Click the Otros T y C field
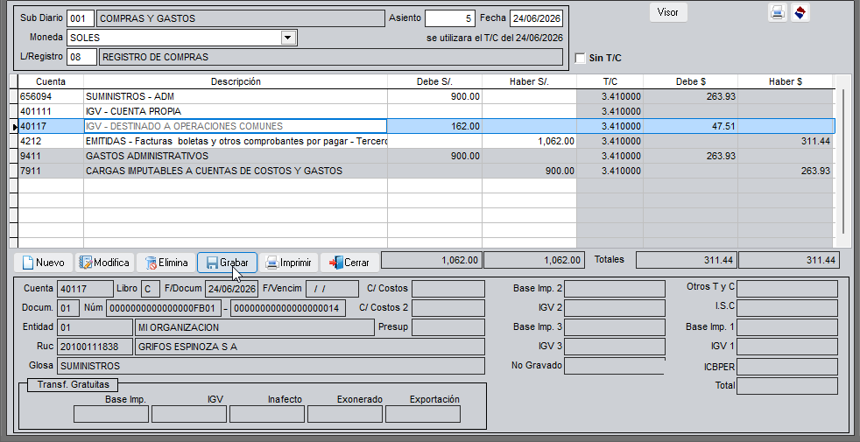The image size is (860, 442). coord(787,289)
